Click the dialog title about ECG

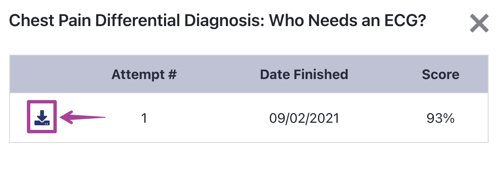pyautogui.click(x=217, y=21)
